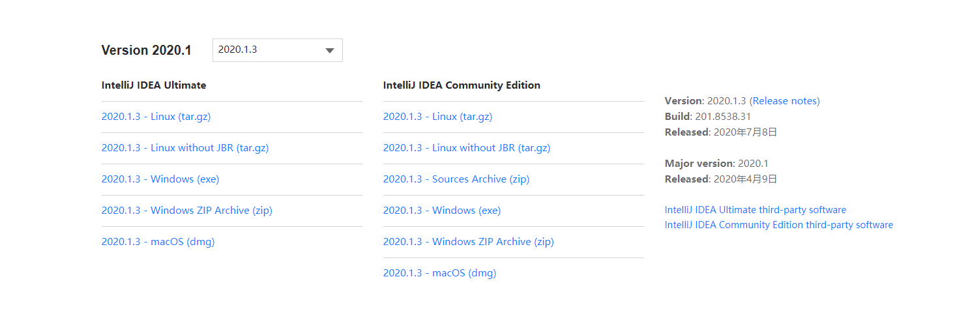Download Community Linux without JBR tar.gz
The width and height of the screenshot is (955, 309).
pyautogui.click(x=467, y=148)
